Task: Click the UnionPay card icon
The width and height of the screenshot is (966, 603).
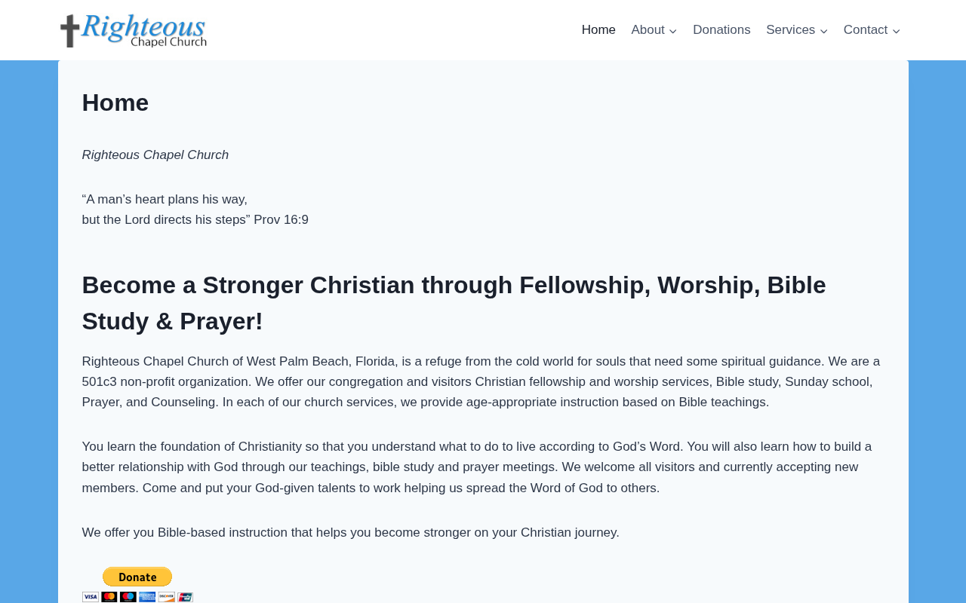Action: click(x=185, y=597)
